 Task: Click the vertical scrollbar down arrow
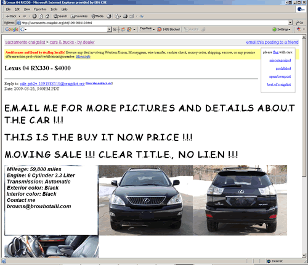click(x=304, y=256)
